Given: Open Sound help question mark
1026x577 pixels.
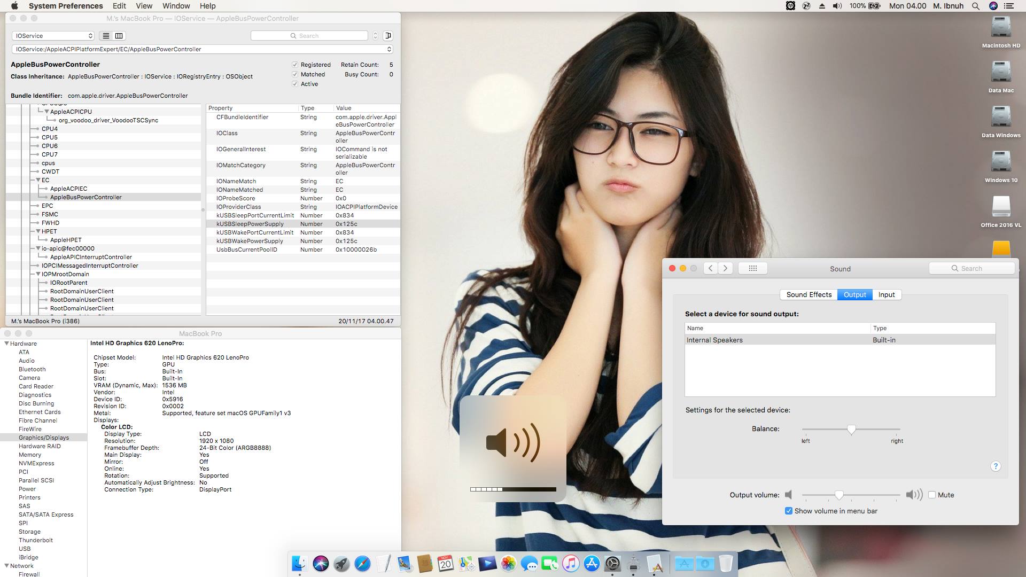Looking at the screenshot, I should tap(995, 466).
